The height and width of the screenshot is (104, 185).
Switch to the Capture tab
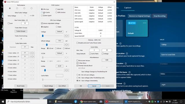coord(128,8)
